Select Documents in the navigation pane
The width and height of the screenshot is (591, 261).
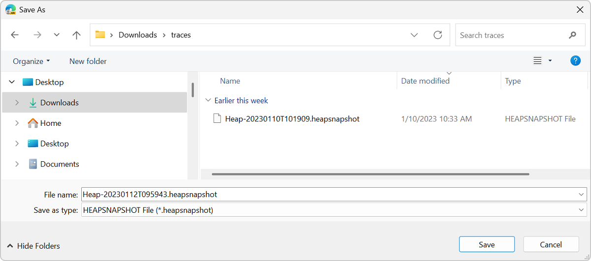click(x=60, y=164)
